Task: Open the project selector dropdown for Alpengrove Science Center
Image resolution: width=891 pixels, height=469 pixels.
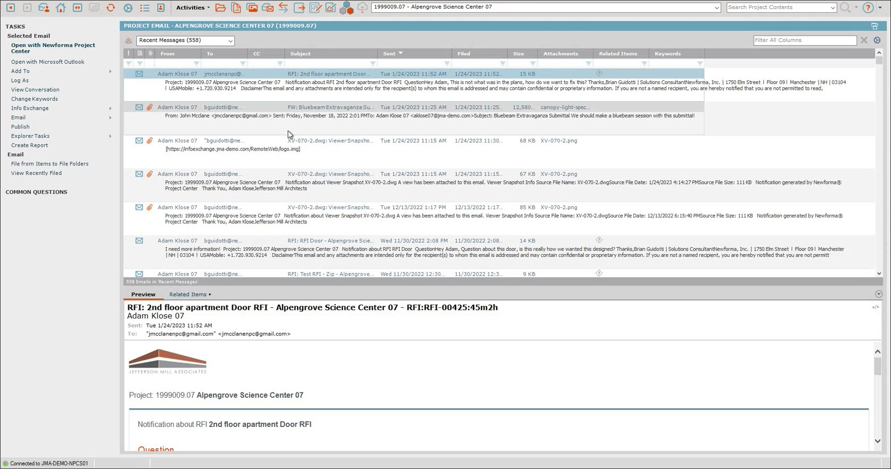Action: click(716, 7)
